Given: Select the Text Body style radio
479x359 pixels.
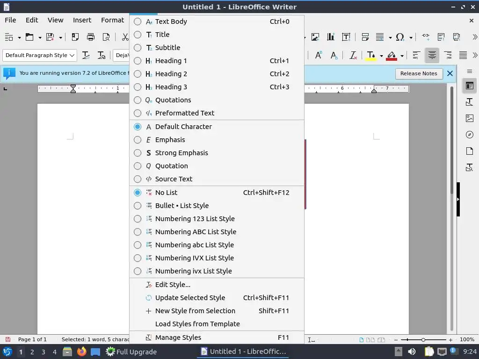Looking at the screenshot, I should tap(138, 22).
